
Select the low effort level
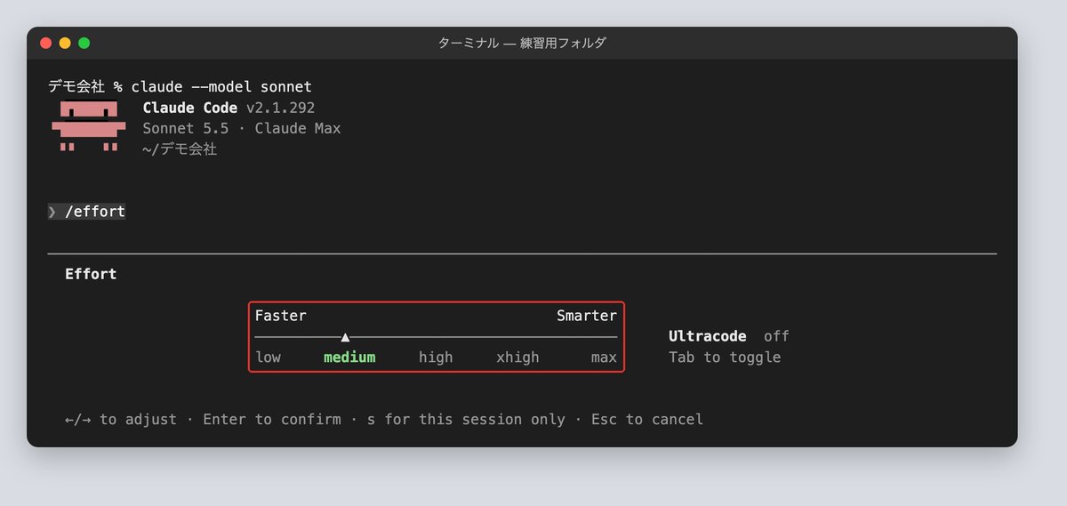coord(269,357)
